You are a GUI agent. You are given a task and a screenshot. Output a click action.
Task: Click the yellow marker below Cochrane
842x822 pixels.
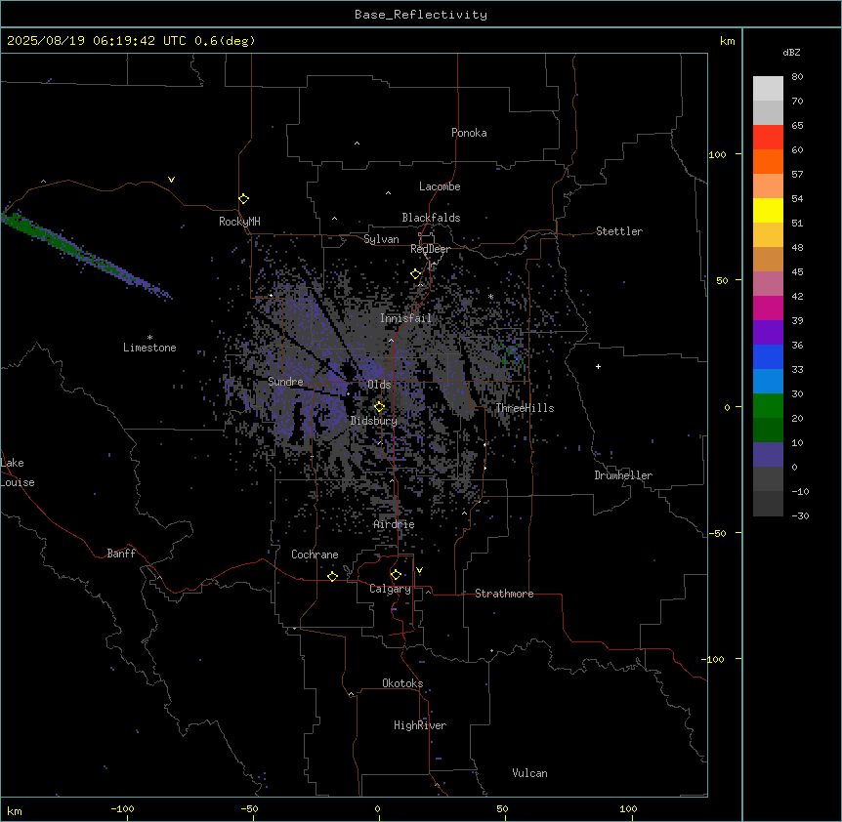[333, 576]
